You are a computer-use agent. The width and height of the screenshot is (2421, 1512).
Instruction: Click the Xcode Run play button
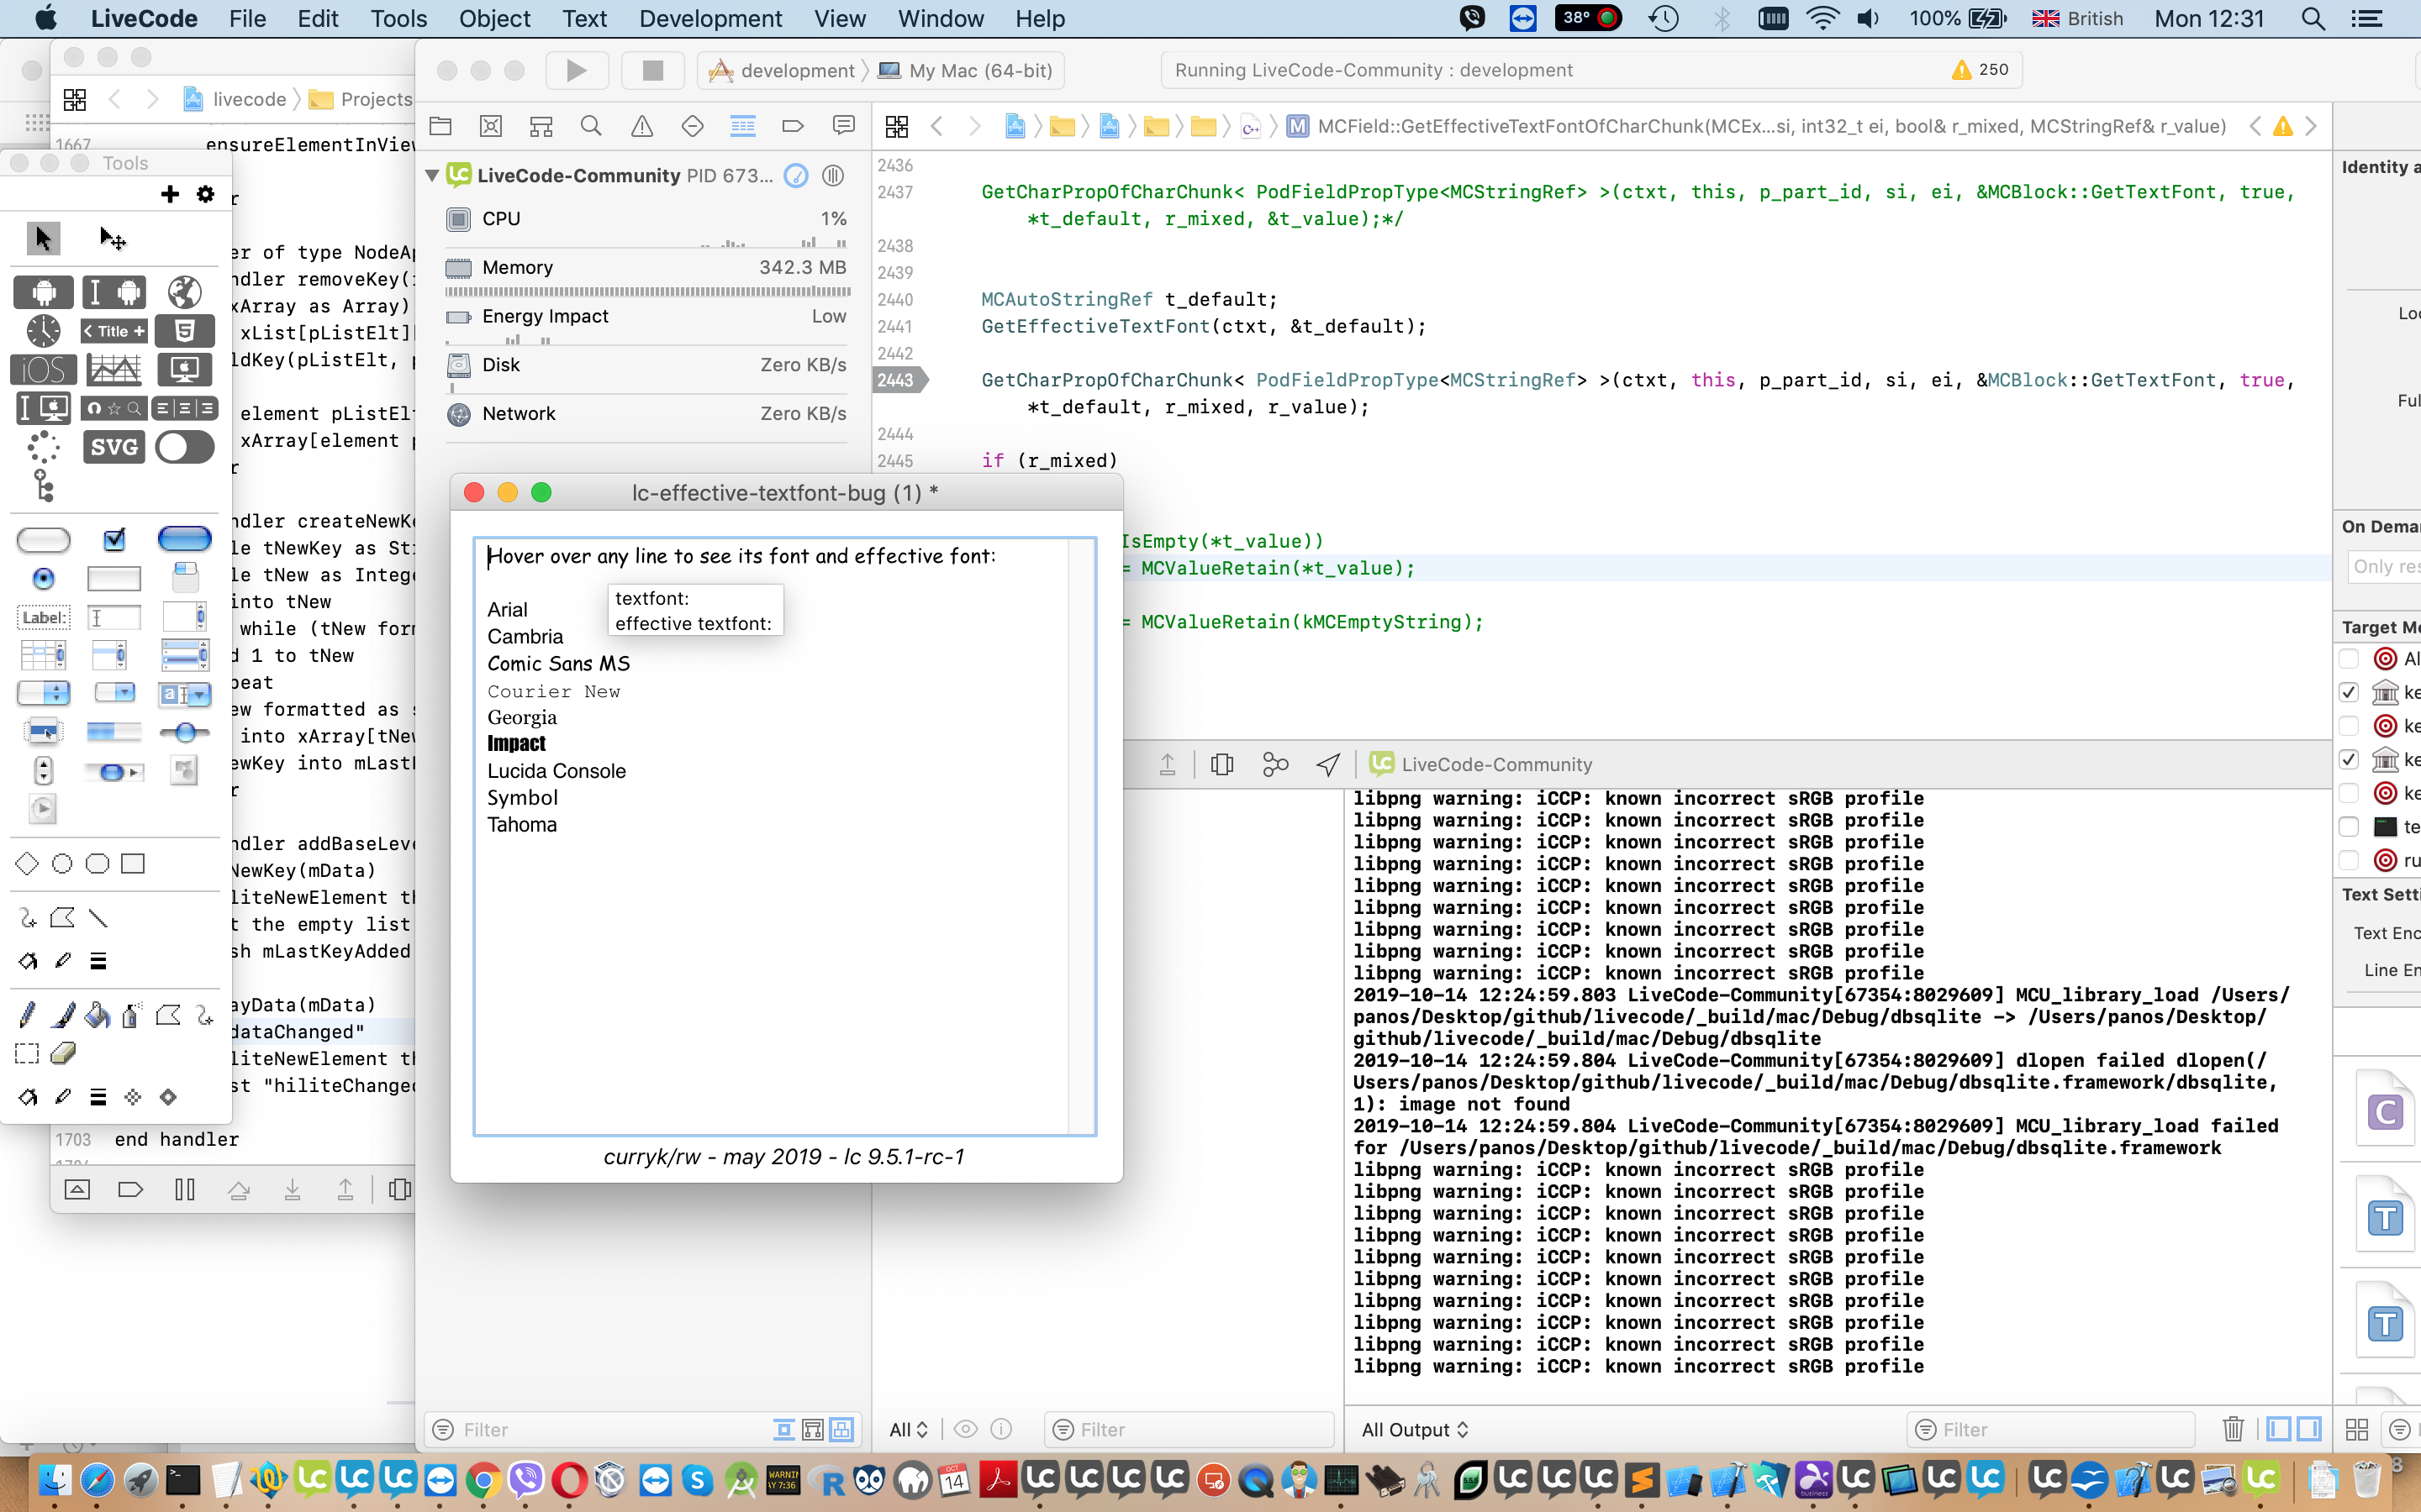576,70
